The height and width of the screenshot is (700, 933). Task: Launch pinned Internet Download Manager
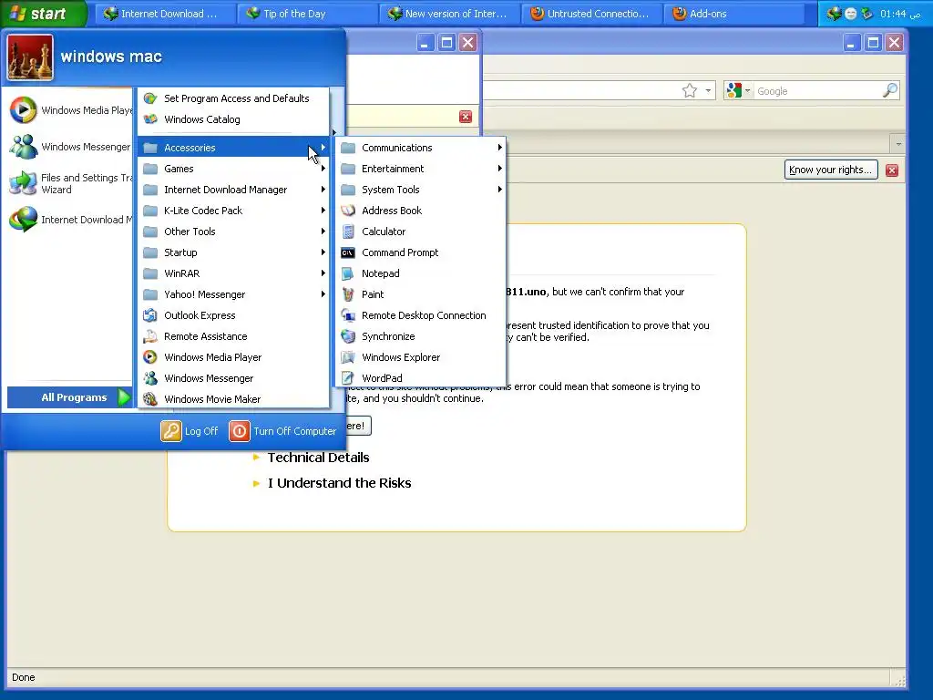(68, 220)
